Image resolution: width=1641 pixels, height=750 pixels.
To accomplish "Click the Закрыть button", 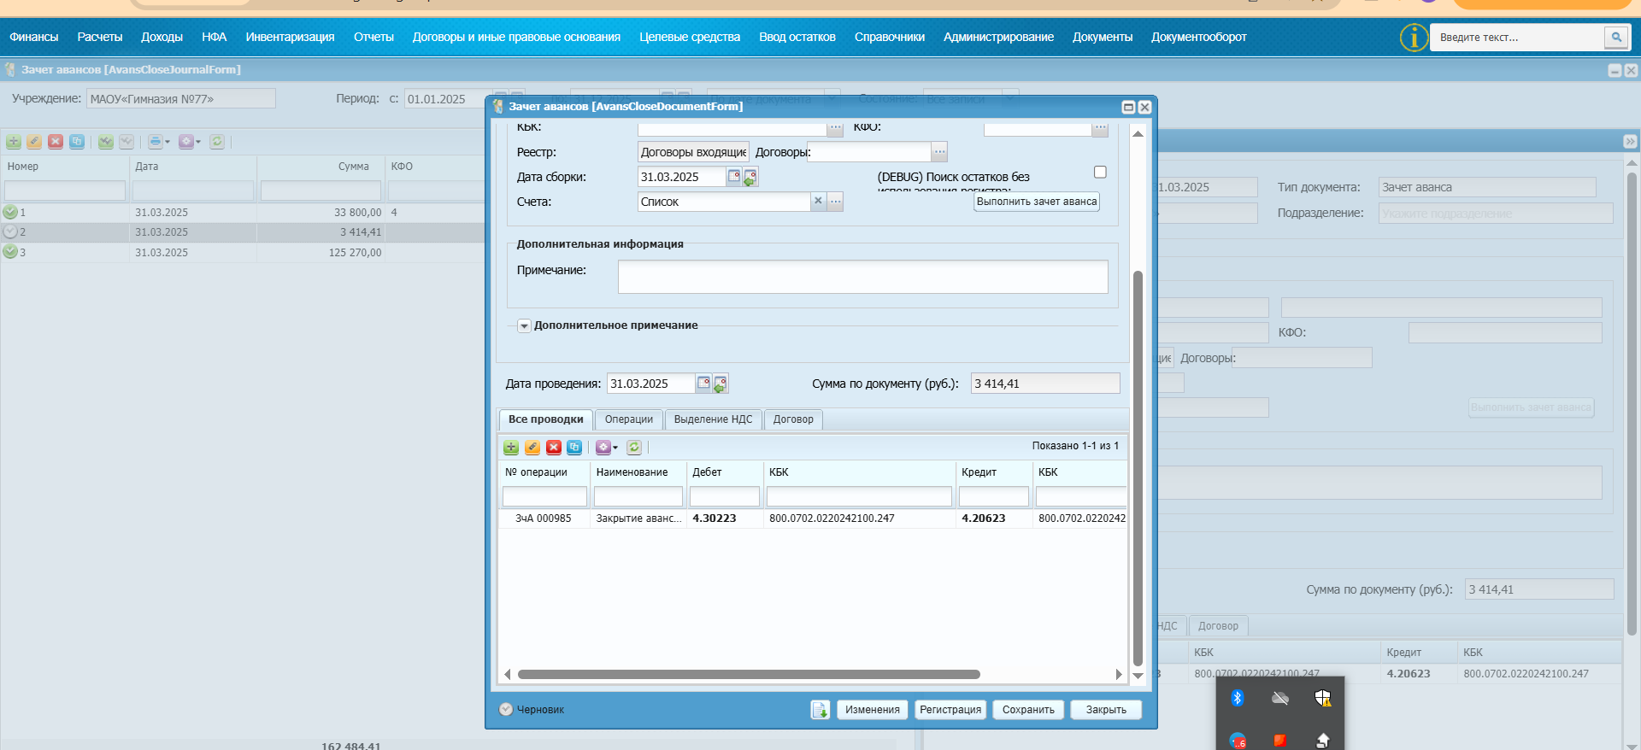I will click(x=1106, y=710).
